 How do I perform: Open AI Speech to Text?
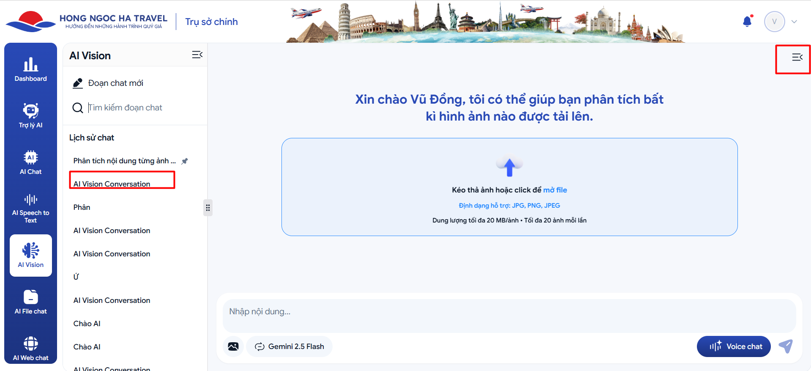pos(30,209)
